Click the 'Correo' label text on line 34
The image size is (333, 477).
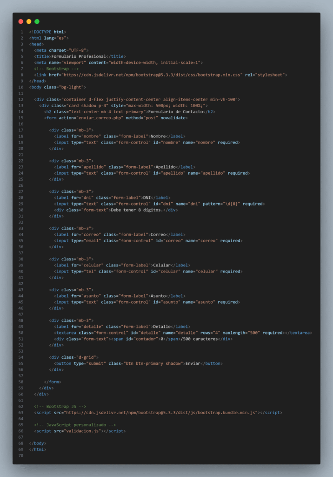tap(158, 235)
